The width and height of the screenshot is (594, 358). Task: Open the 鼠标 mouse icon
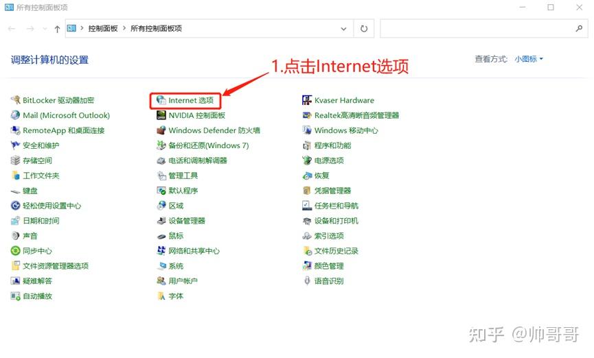pos(161,236)
